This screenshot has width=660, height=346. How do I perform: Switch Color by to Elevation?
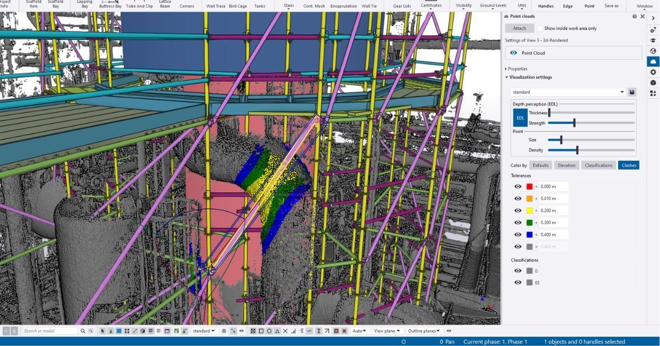click(566, 165)
